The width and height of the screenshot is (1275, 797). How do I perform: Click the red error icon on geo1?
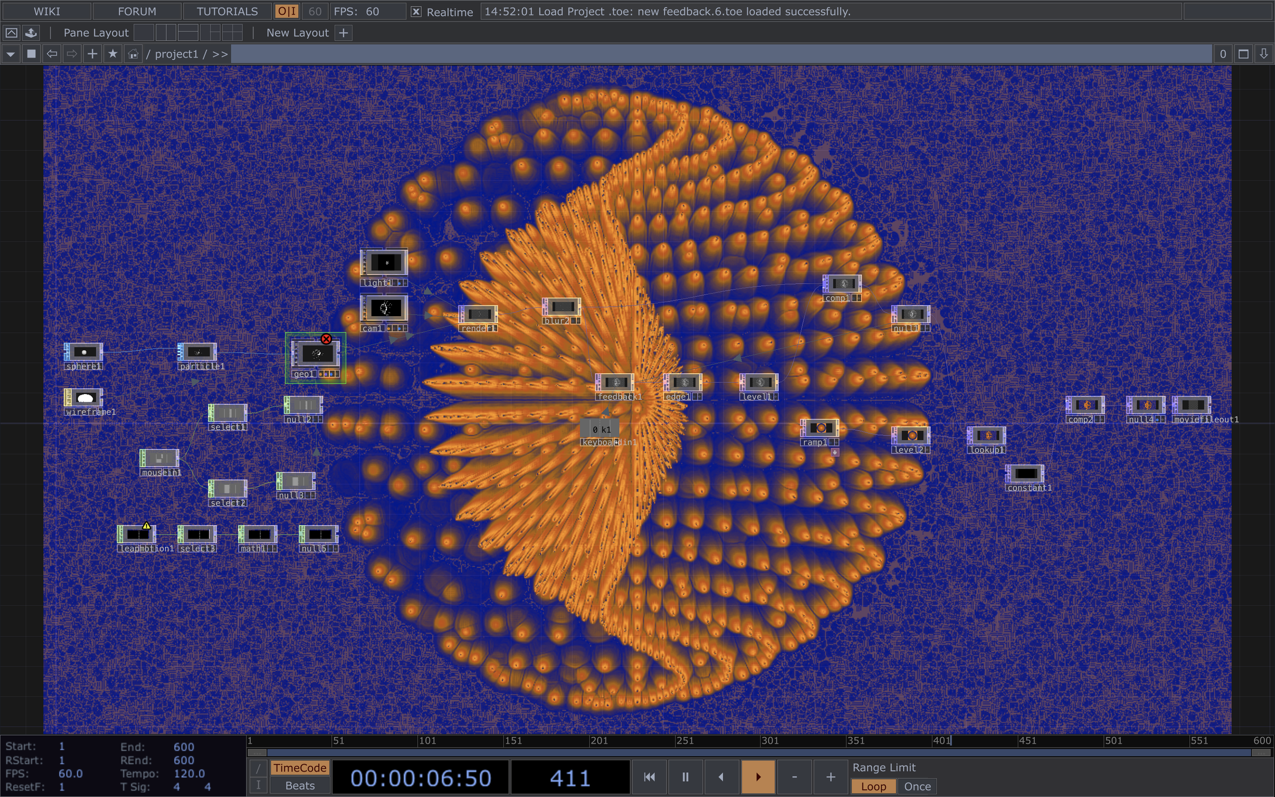click(x=326, y=339)
